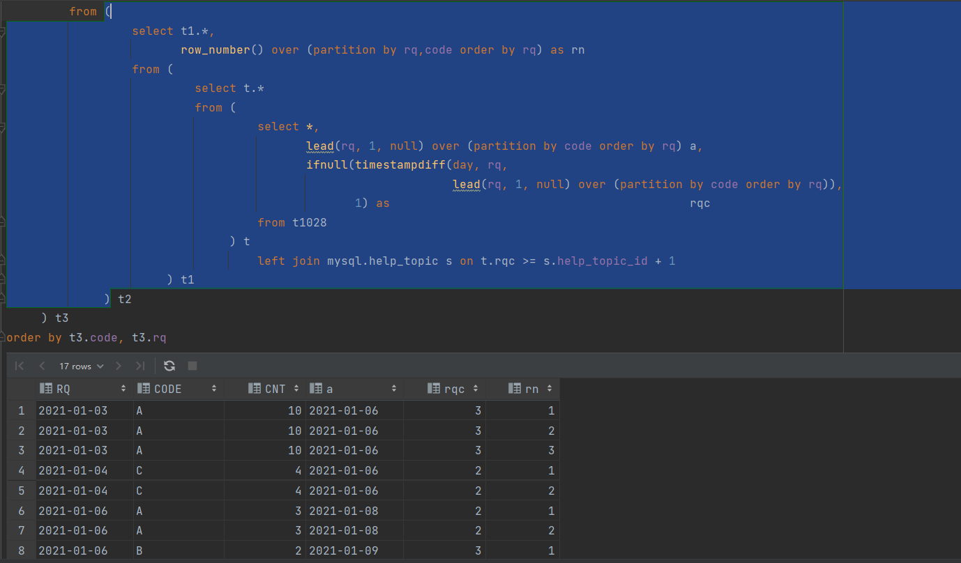Click the sort arrows on rn column
Image resolution: width=961 pixels, height=563 pixels.
[x=550, y=389]
